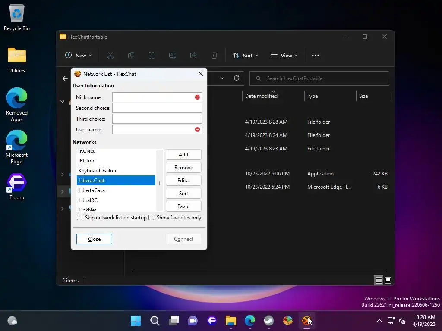The width and height of the screenshot is (442, 331).
Task: Click the Favor button
Action: [183, 206]
